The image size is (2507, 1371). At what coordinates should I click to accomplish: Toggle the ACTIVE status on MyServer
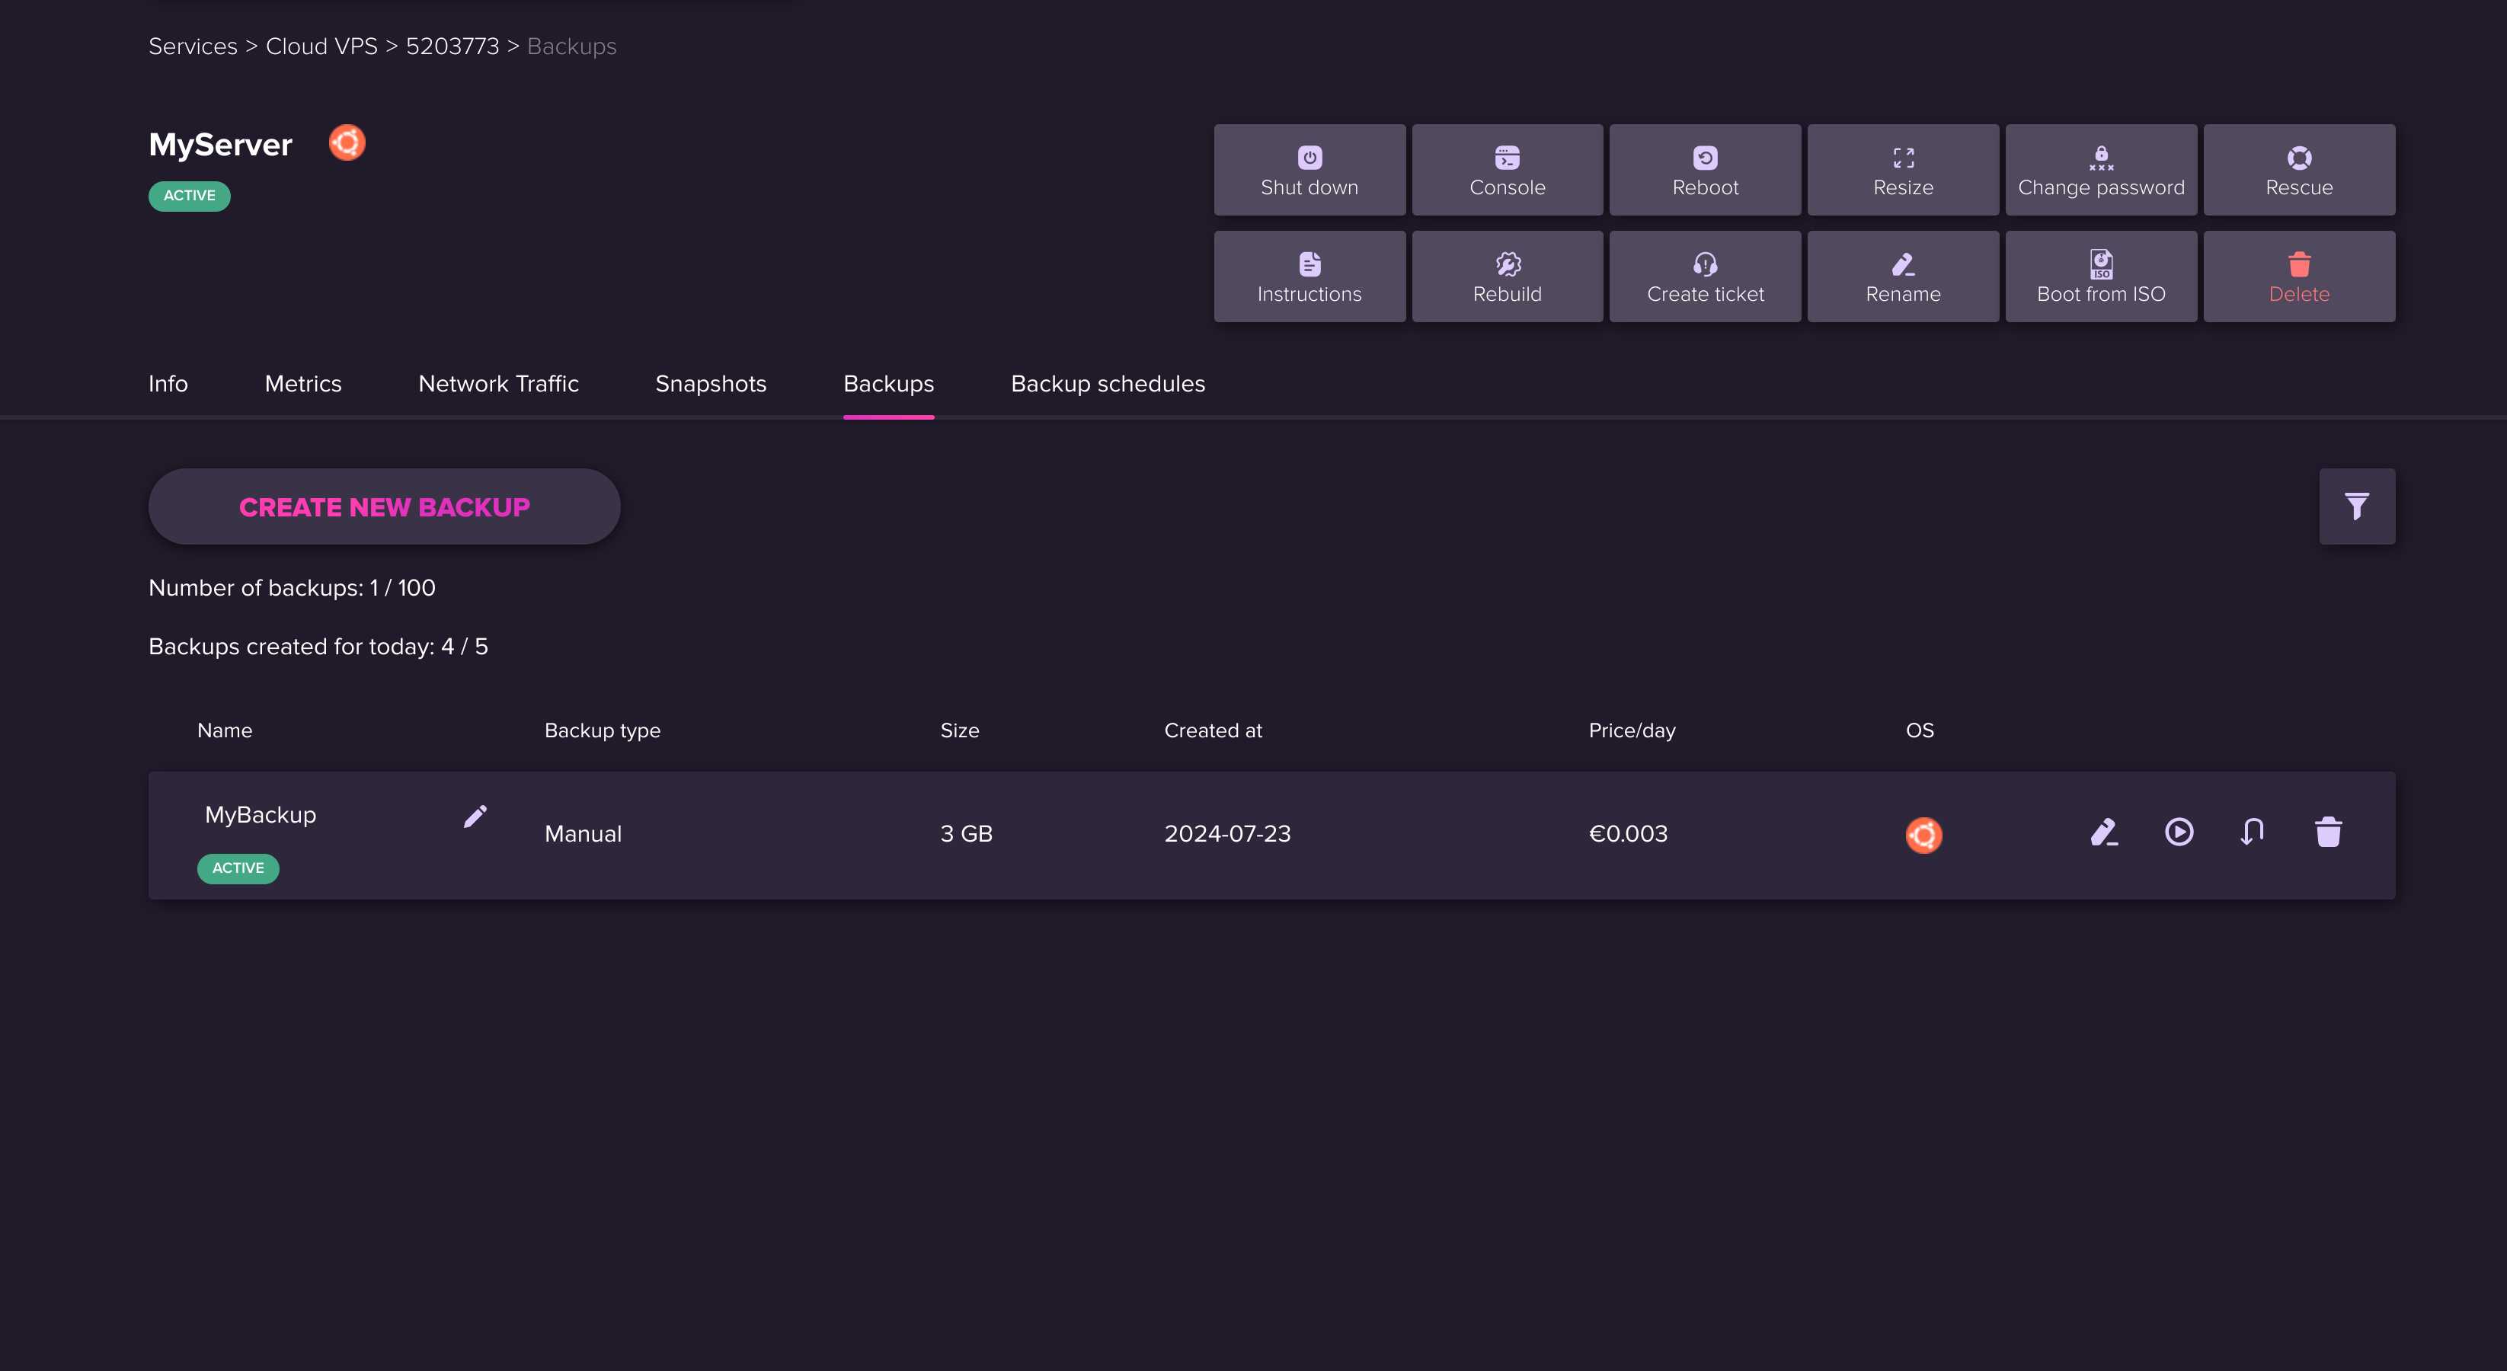pyautogui.click(x=190, y=194)
